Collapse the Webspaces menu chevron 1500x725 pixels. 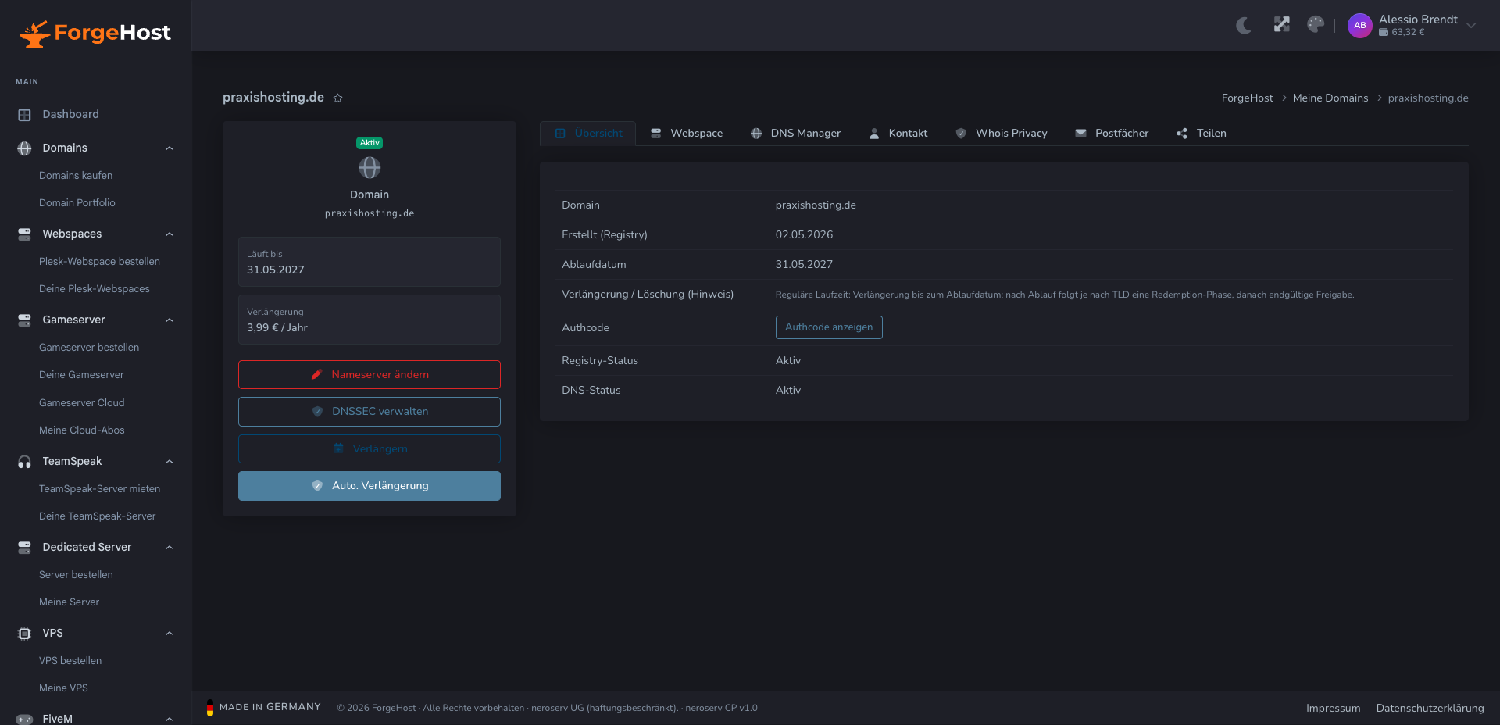click(x=170, y=234)
